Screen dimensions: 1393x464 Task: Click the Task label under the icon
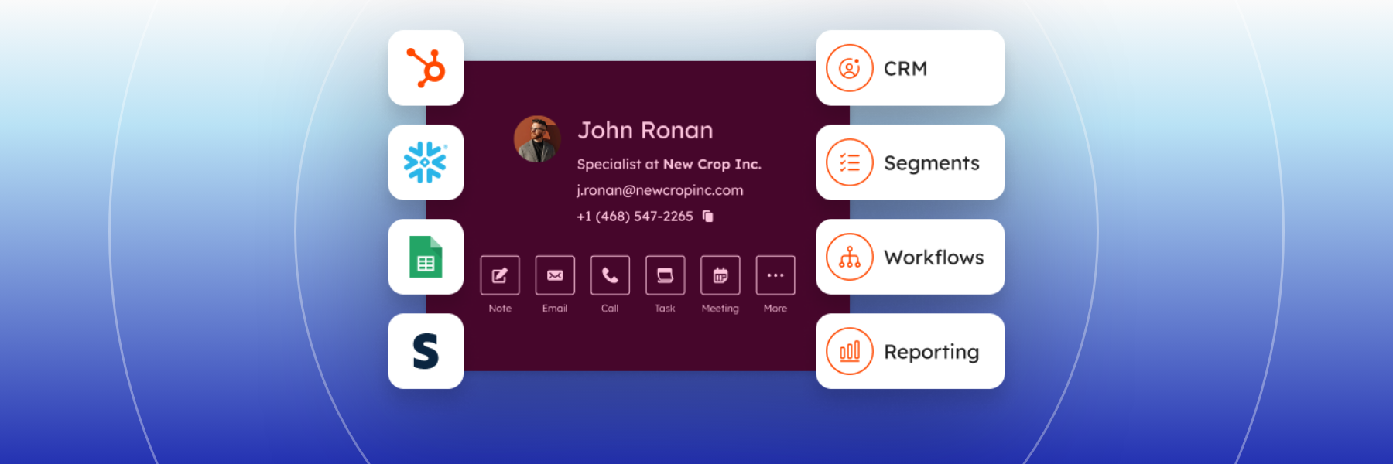pyautogui.click(x=665, y=308)
